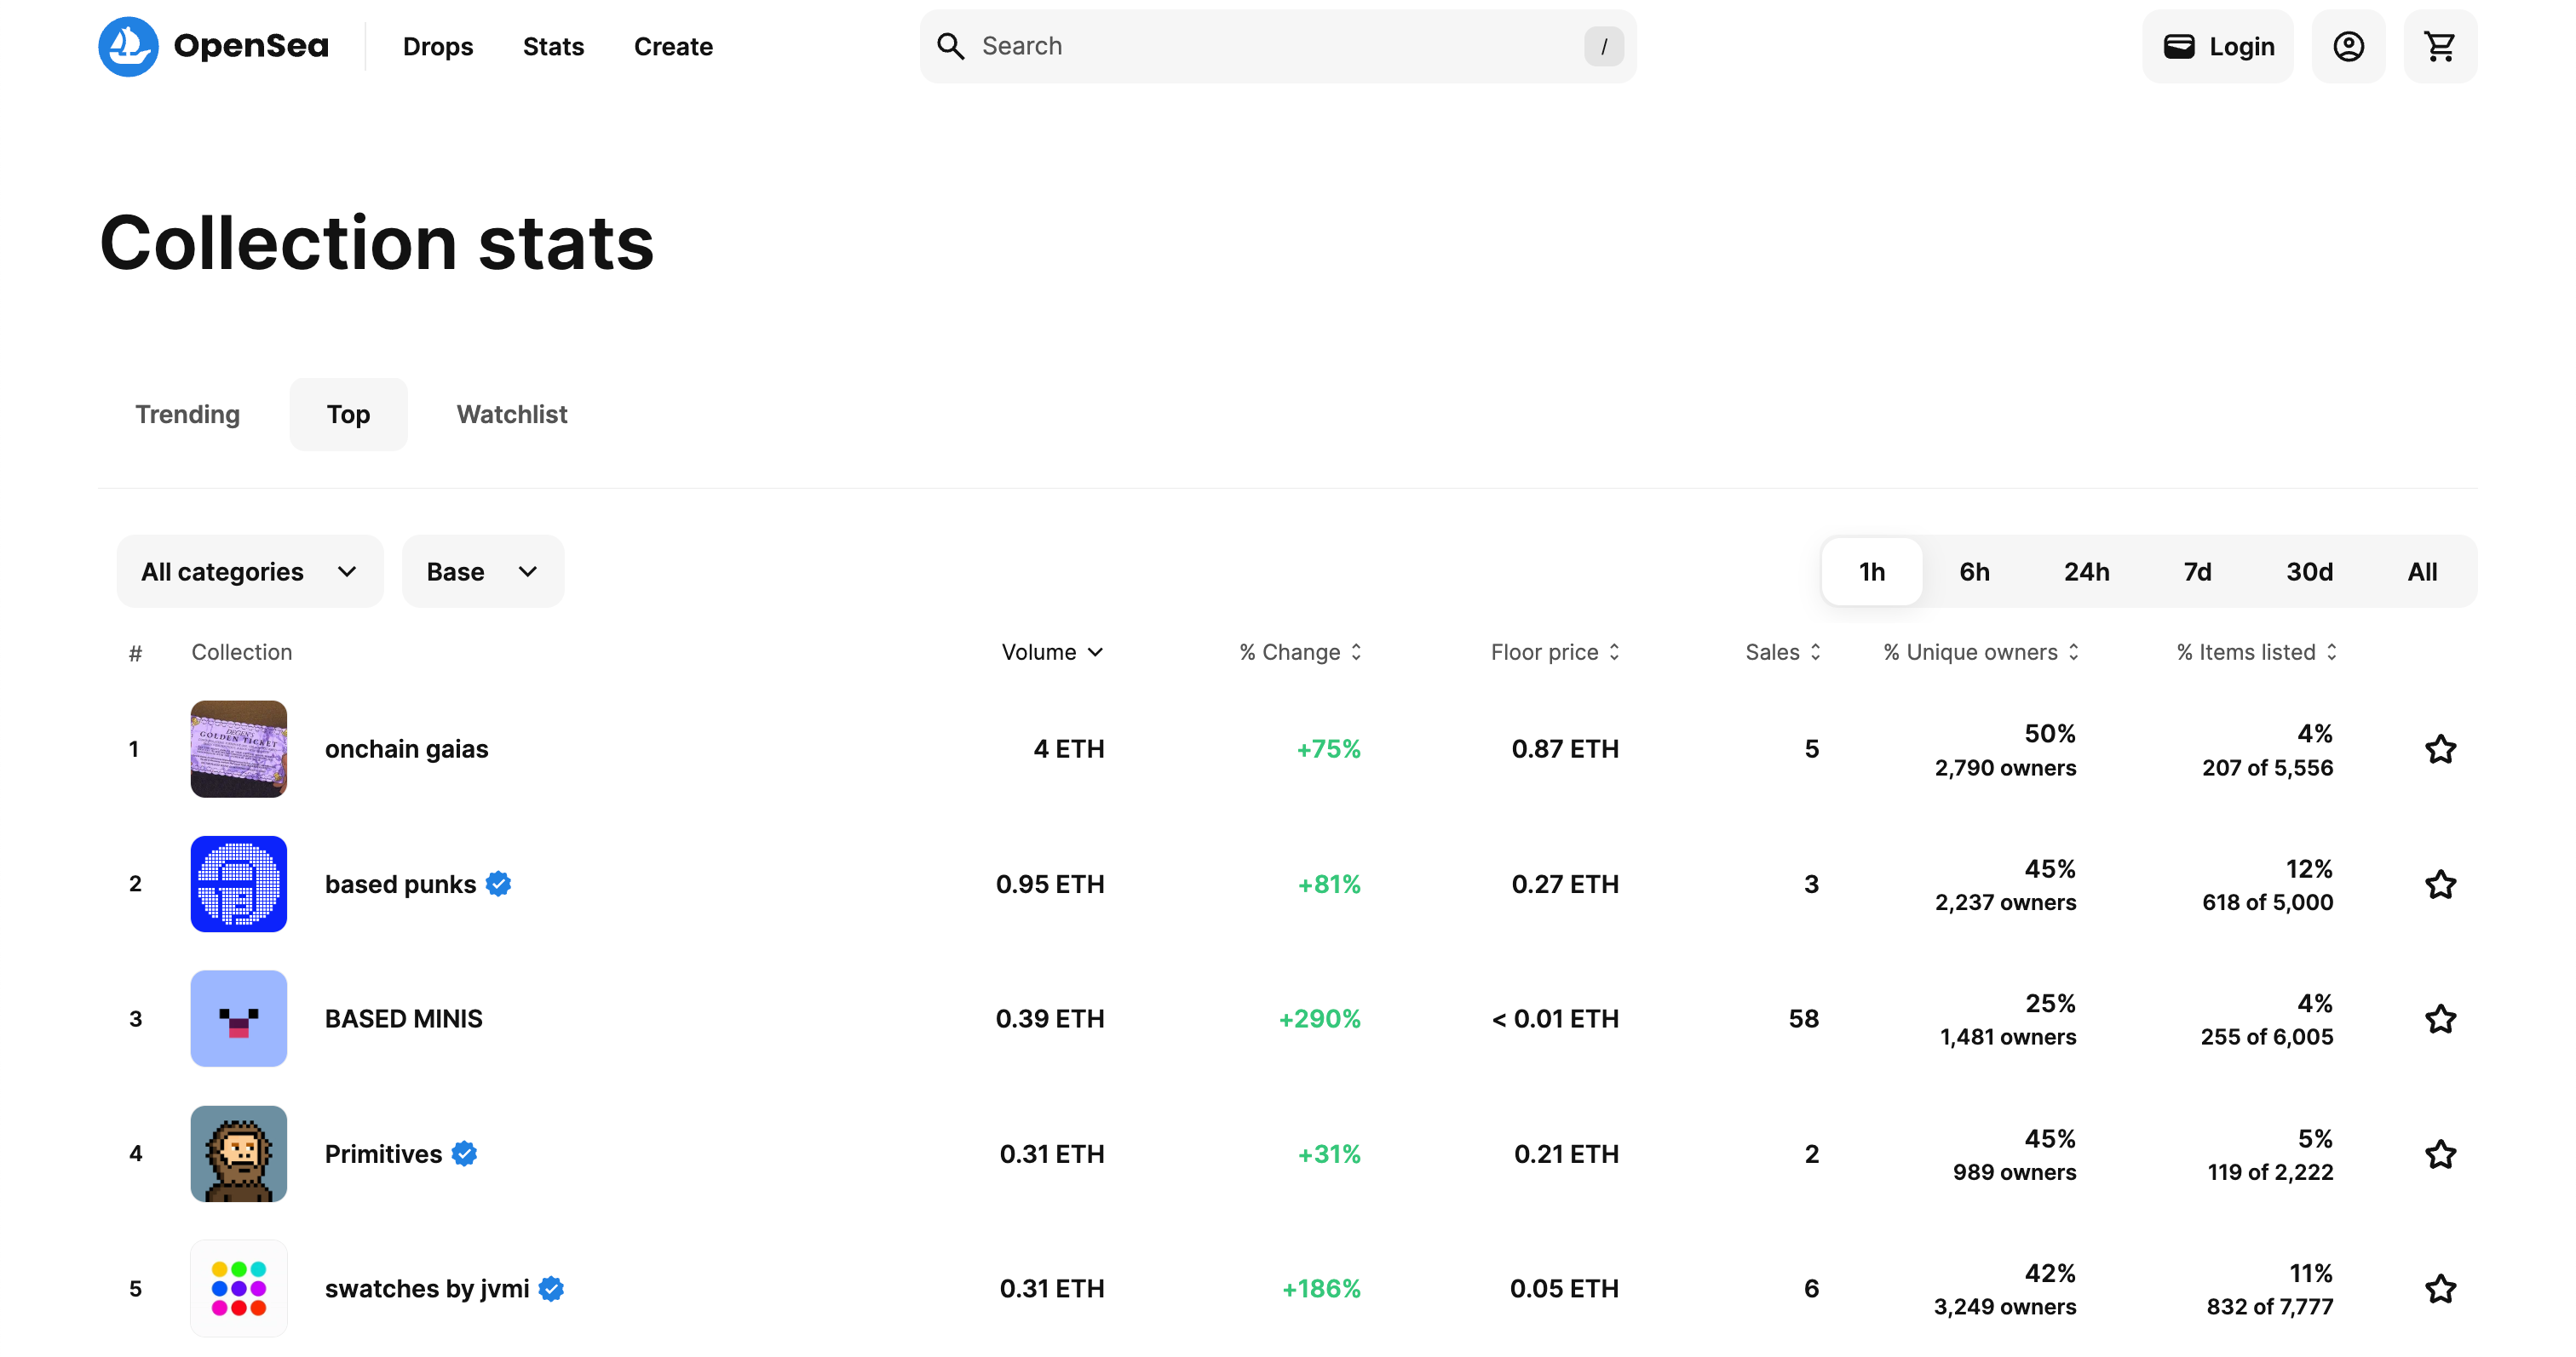Open the onchain gaias collection
The height and width of the screenshot is (1357, 2576).
pos(406,749)
